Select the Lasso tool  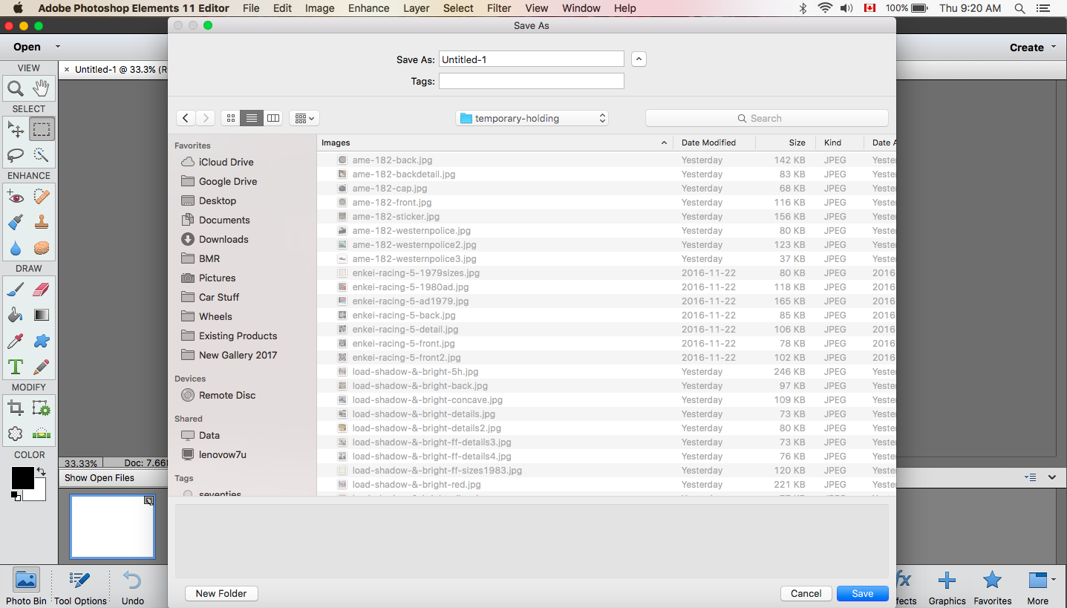click(16, 154)
